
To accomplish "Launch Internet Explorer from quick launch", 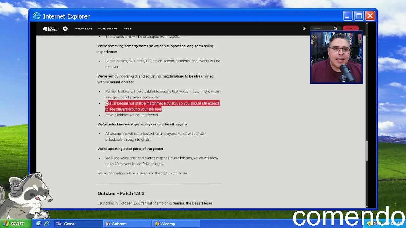I will (47, 224).
